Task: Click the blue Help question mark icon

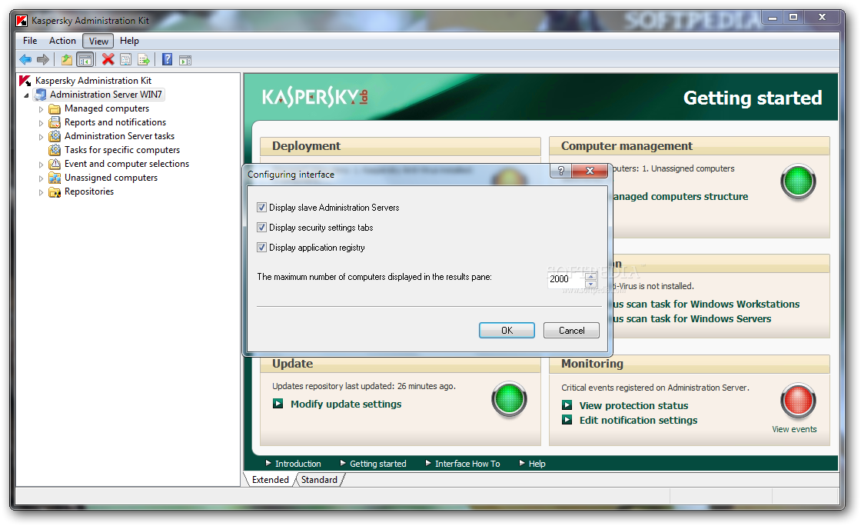Action: pos(167,59)
